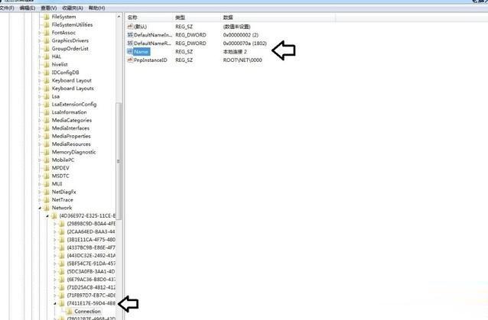Open the 查看(V) menu

pyautogui.click(x=49, y=8)
